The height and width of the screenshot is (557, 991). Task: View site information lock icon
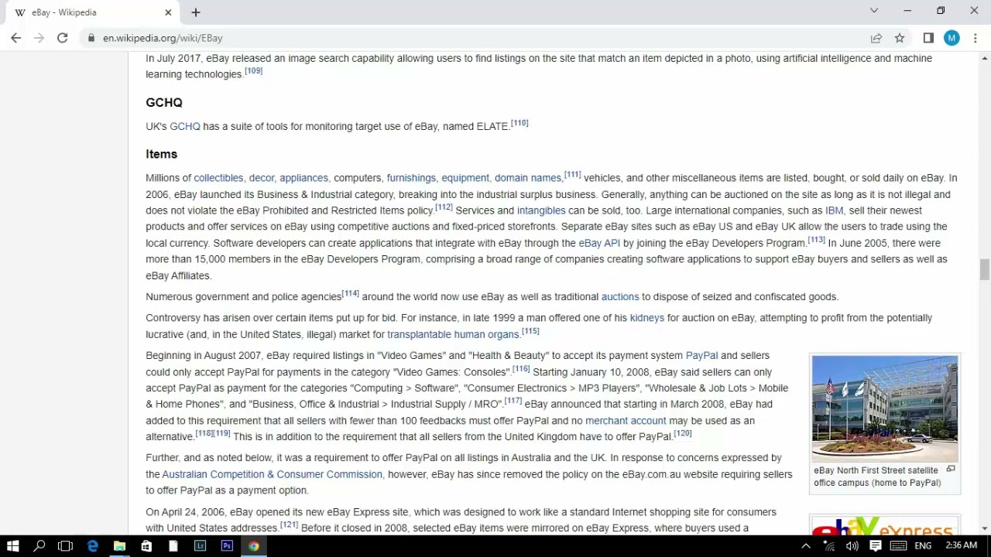[x=91, y=38]
